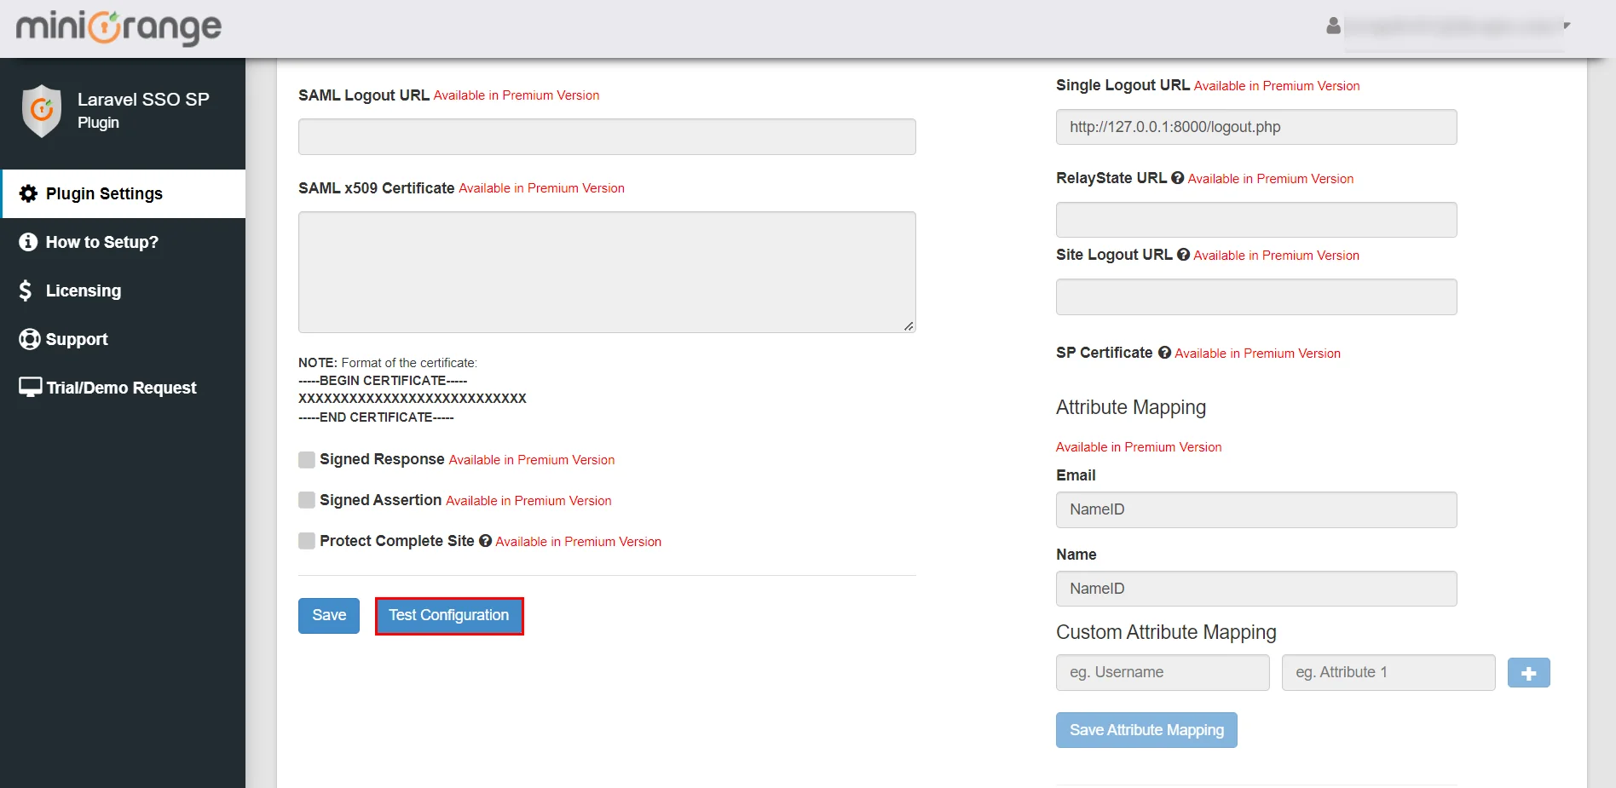Click Save Attribute Mapping button

[1146, 730]
